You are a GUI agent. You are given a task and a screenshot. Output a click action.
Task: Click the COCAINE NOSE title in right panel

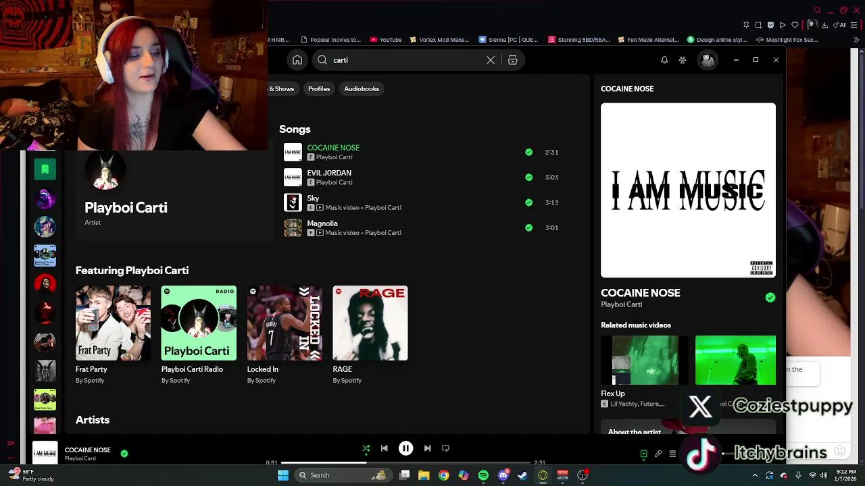[641, 293]
